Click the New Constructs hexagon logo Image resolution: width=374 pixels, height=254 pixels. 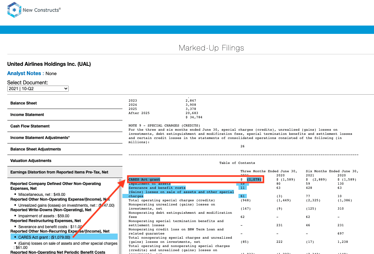pos(14,10)
